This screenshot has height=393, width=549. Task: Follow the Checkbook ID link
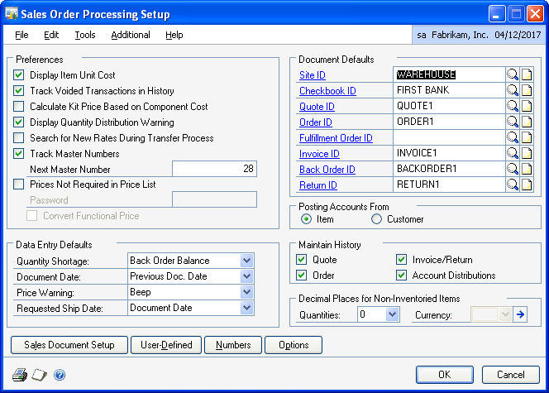pyautogui.click(x=327, y=91)
